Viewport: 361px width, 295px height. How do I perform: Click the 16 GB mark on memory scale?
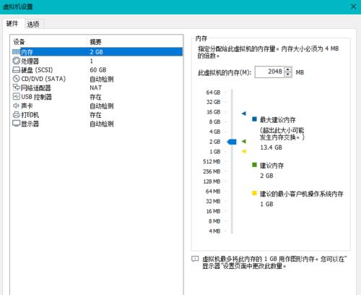pos(213,112)
